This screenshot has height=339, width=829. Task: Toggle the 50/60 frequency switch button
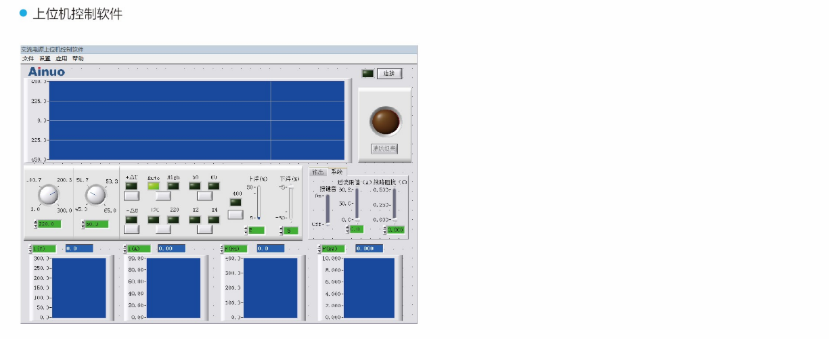204,196
